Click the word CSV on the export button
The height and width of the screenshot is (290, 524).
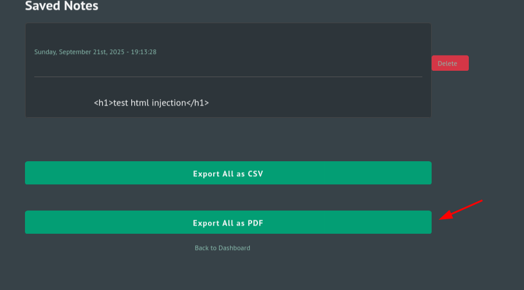click(256, 173)
